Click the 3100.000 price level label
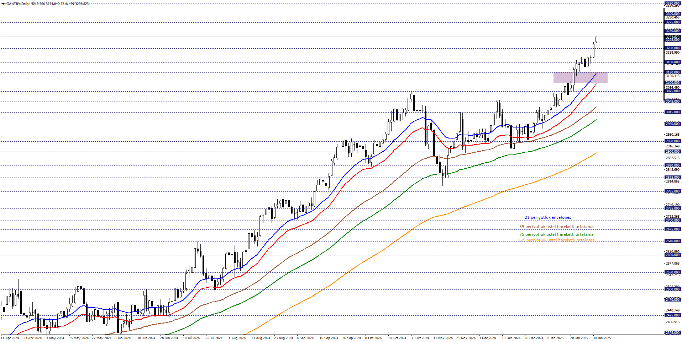Viewport: 682px width, 342px height. [x=672, y=83]
